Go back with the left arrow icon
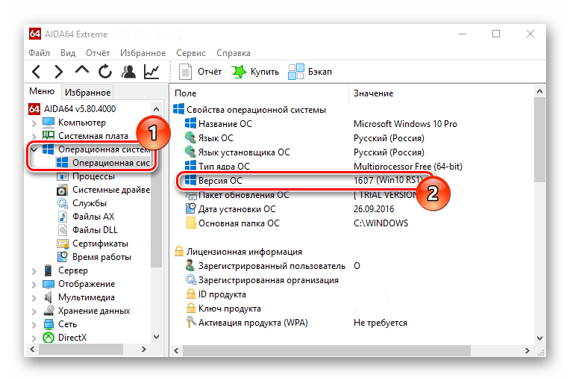Screen dimensions: 570x381 [x=37, y=72]
